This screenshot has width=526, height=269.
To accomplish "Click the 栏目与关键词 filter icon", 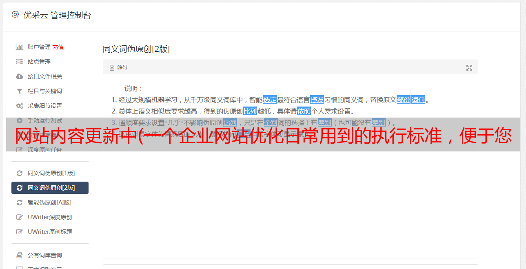I will tap(19, 91).
